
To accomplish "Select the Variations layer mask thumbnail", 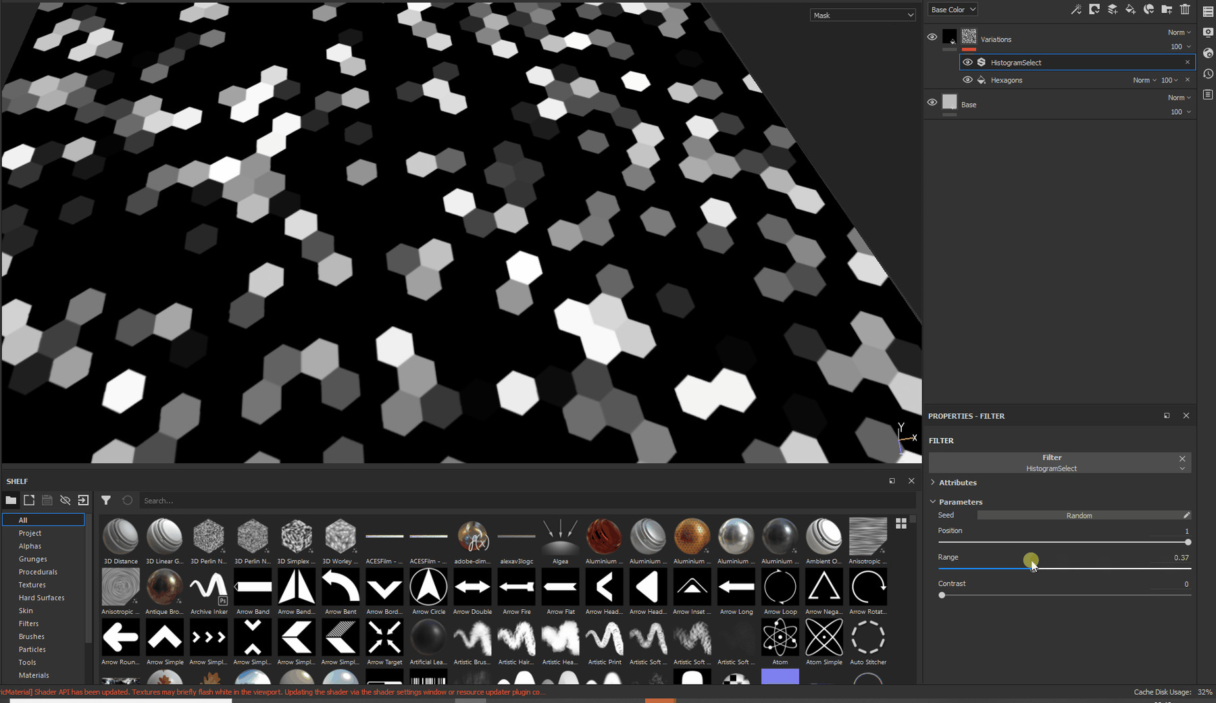I will coord(969,36).
